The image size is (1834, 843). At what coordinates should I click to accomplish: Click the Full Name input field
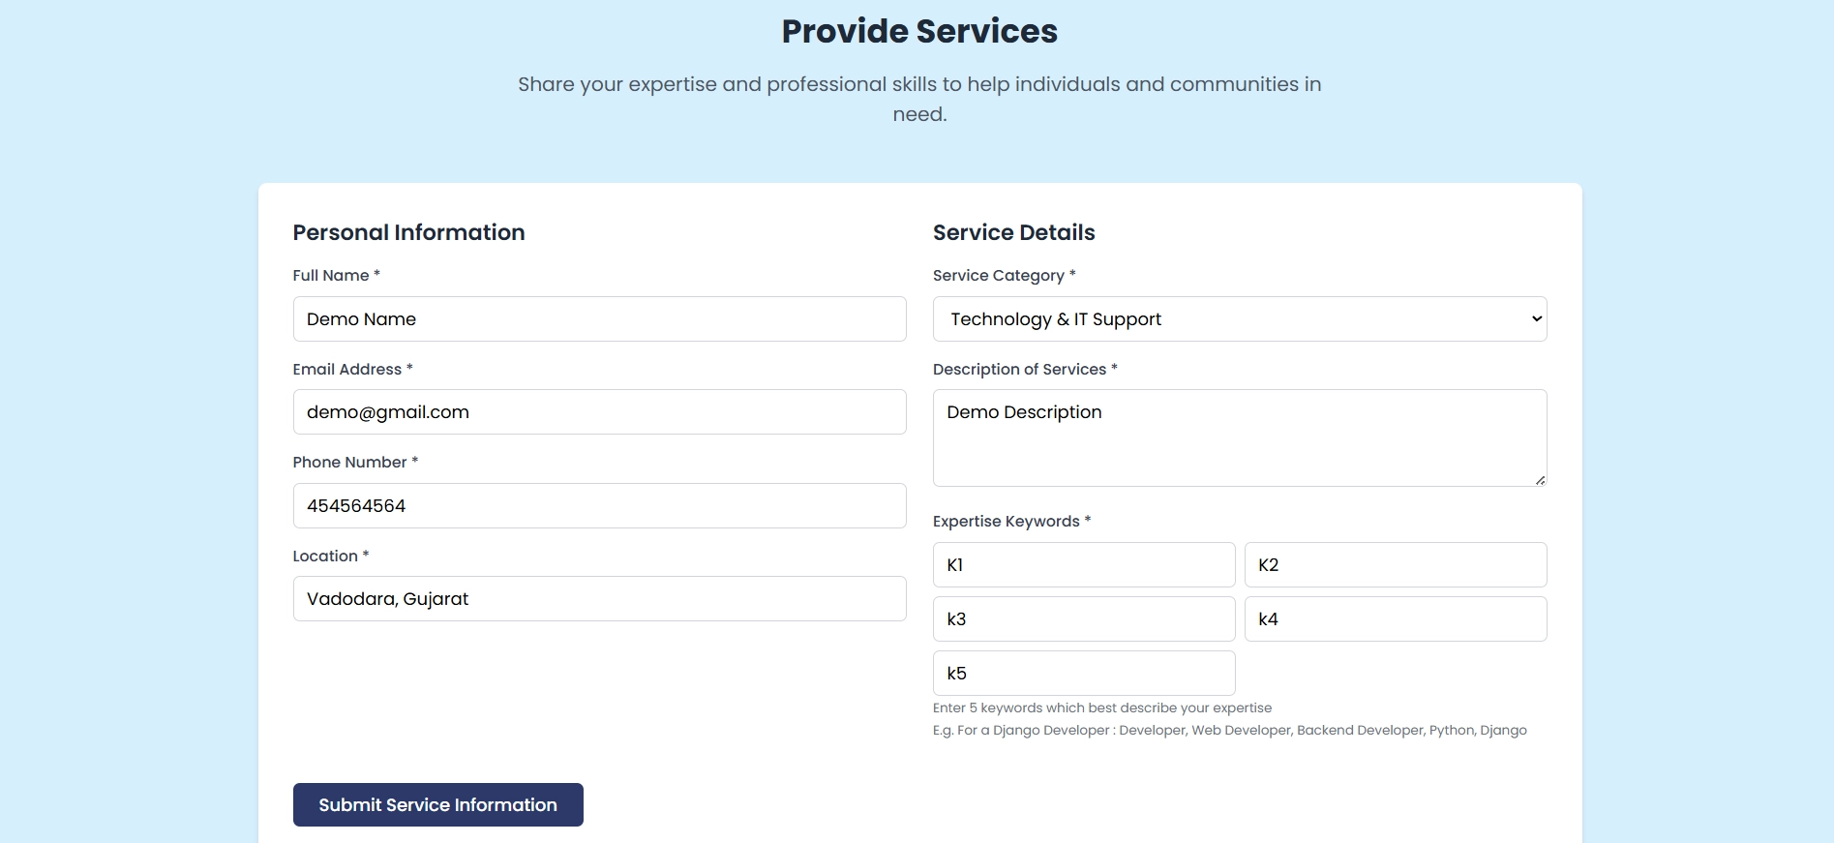[599, 319]
